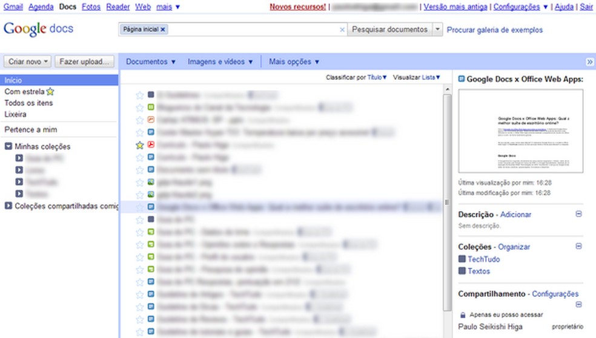The image size is (596, 338).
Task: Collapse the Descrição section
Action: (x=578, y=214)
